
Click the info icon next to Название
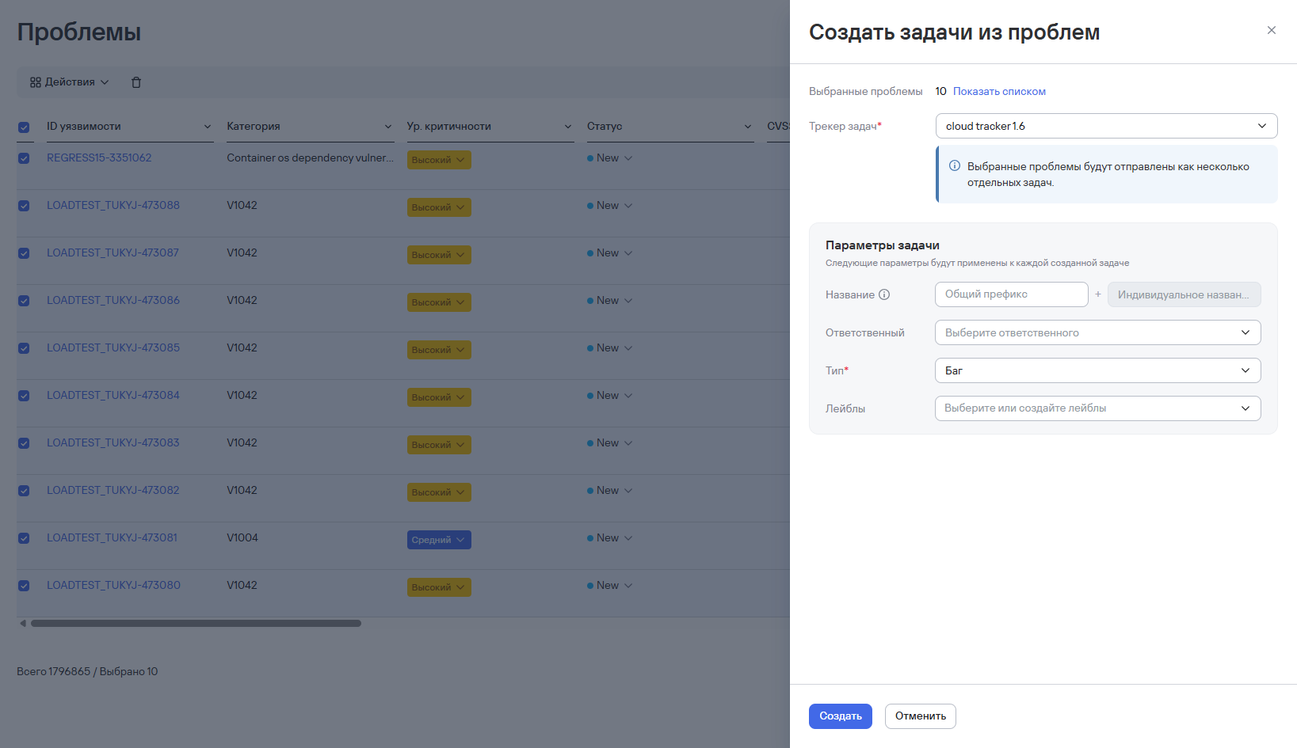tap(884, 294)
